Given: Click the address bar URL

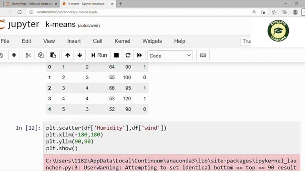Looking at the screenshot, I should pyautogui.click(x=67, y=12).
